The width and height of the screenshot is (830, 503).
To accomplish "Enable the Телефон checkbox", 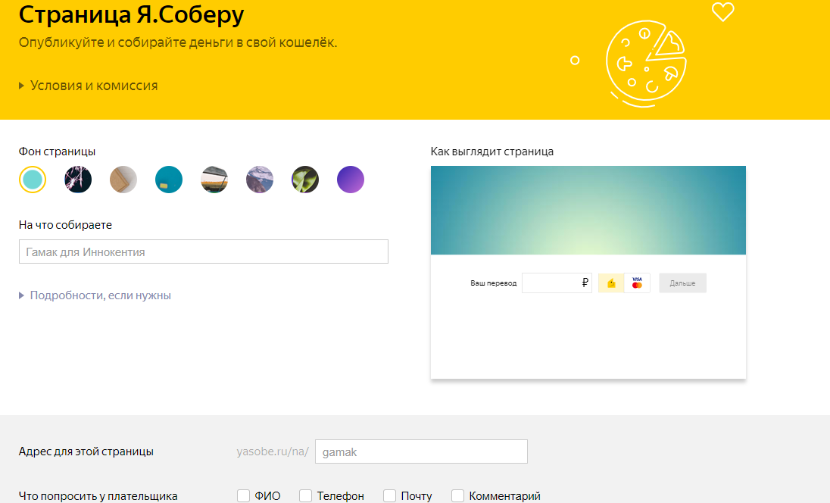I will (x=305, y=495).
